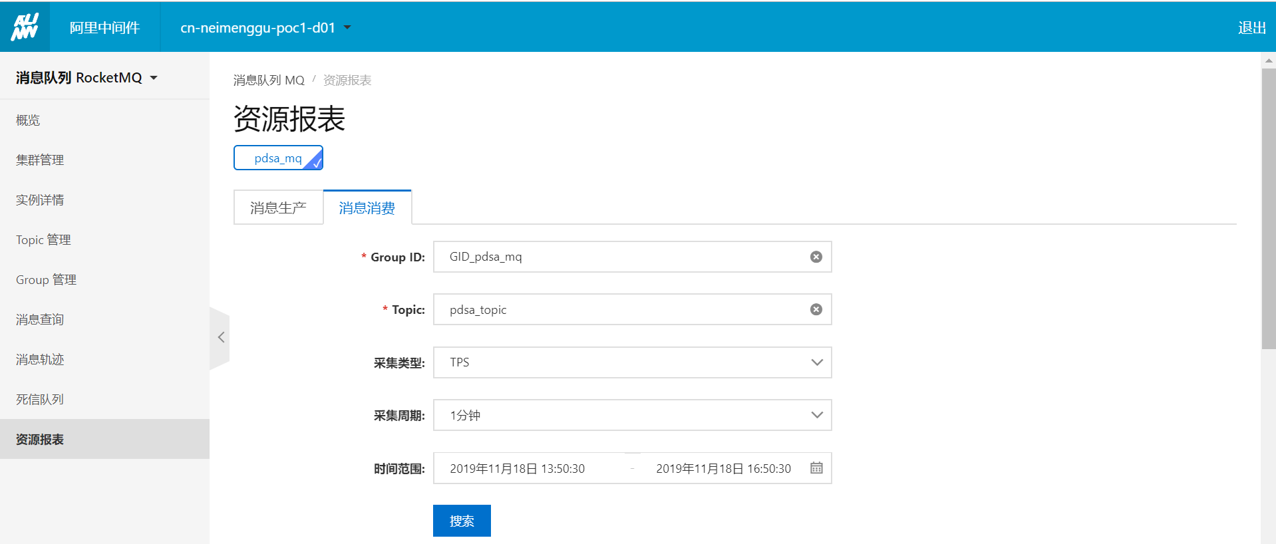Click the vertical page scrollbar thumb
This screenshot has height=544, width=1276.
[x=1268, y=209]
